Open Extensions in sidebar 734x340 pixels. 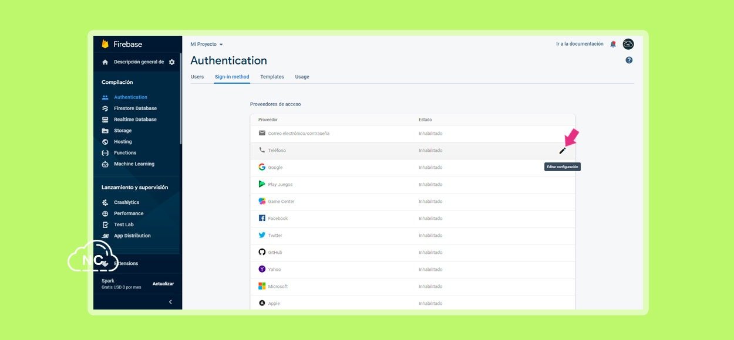(126, 264)
